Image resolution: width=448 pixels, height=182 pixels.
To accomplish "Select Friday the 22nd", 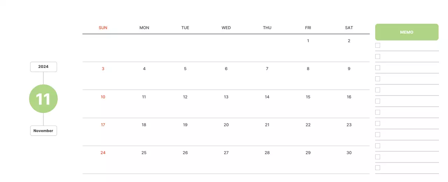I will [x=308, y=125].
